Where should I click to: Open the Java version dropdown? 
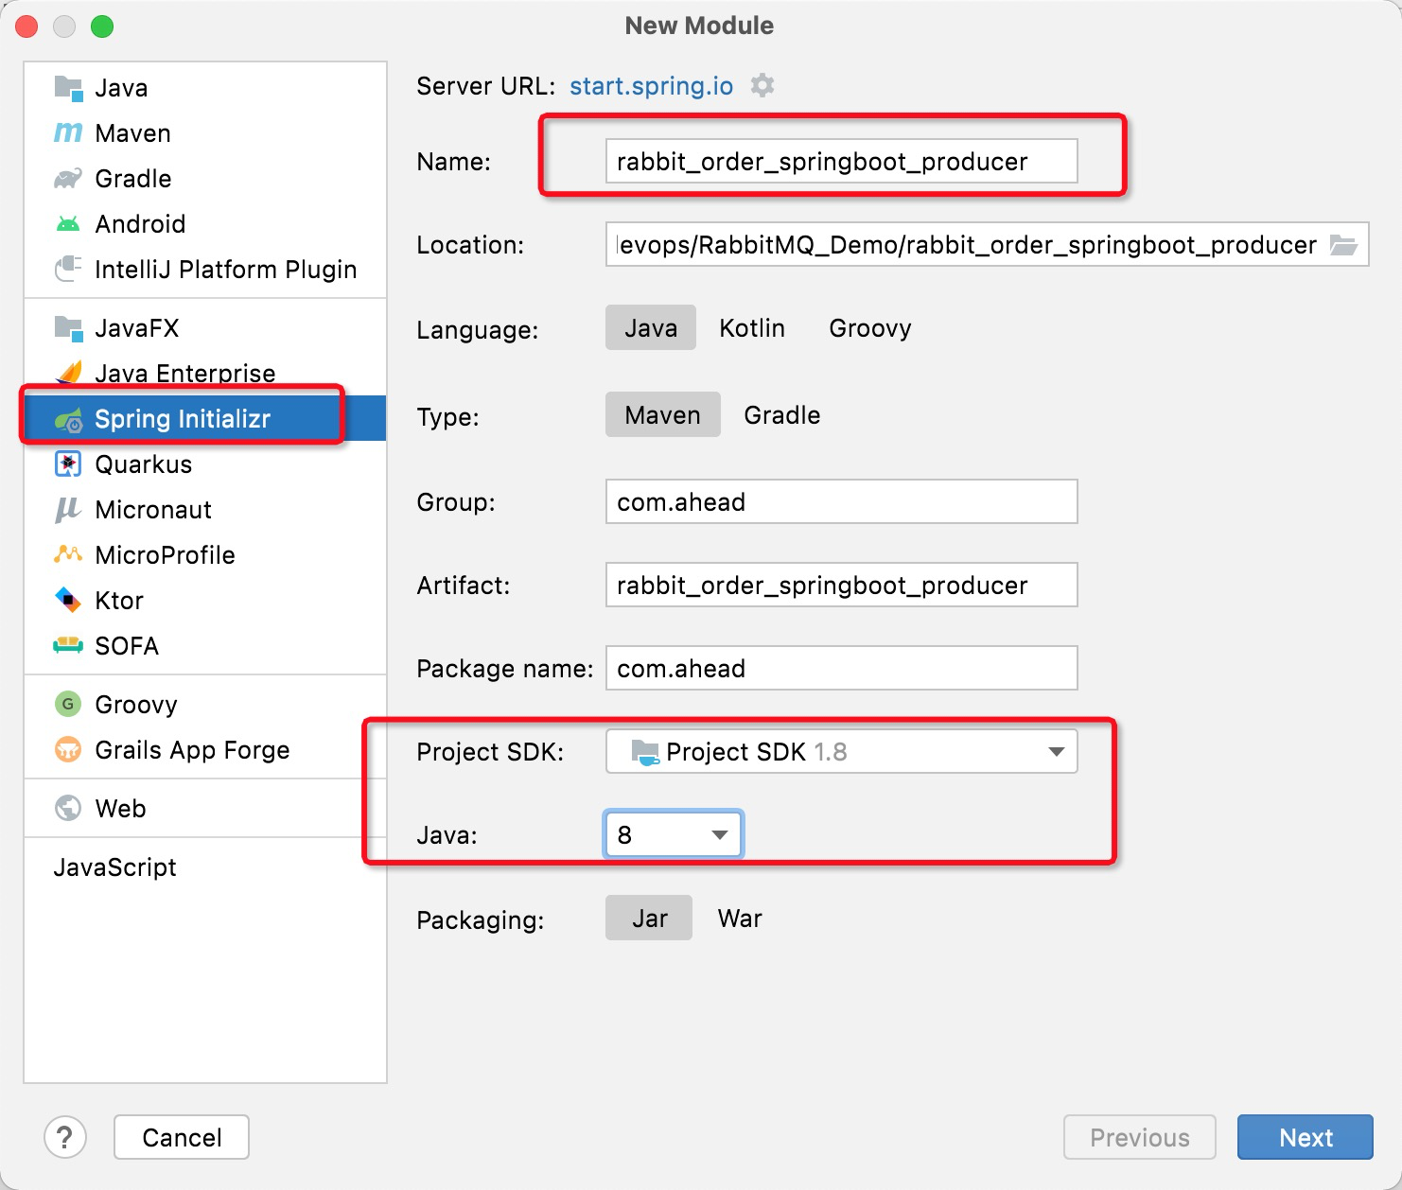click(x=719, y=833)
